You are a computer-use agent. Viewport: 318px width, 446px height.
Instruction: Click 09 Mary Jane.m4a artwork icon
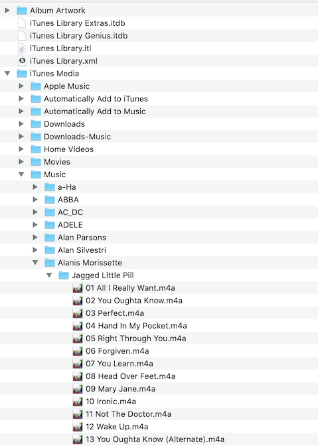[x=78, y=389]
